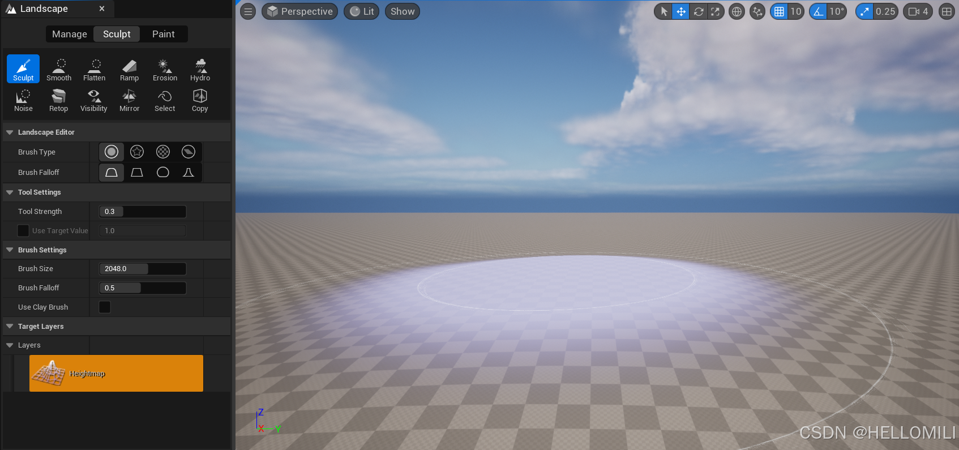
Task: Select the Mirror tool
Action: 129,100
